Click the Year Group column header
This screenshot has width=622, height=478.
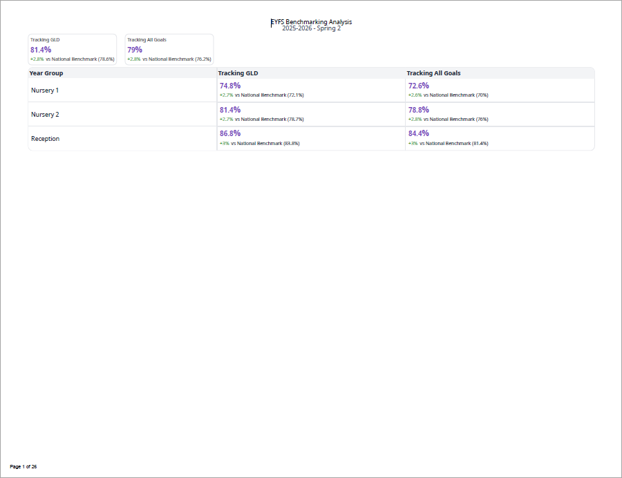(46, 73)
